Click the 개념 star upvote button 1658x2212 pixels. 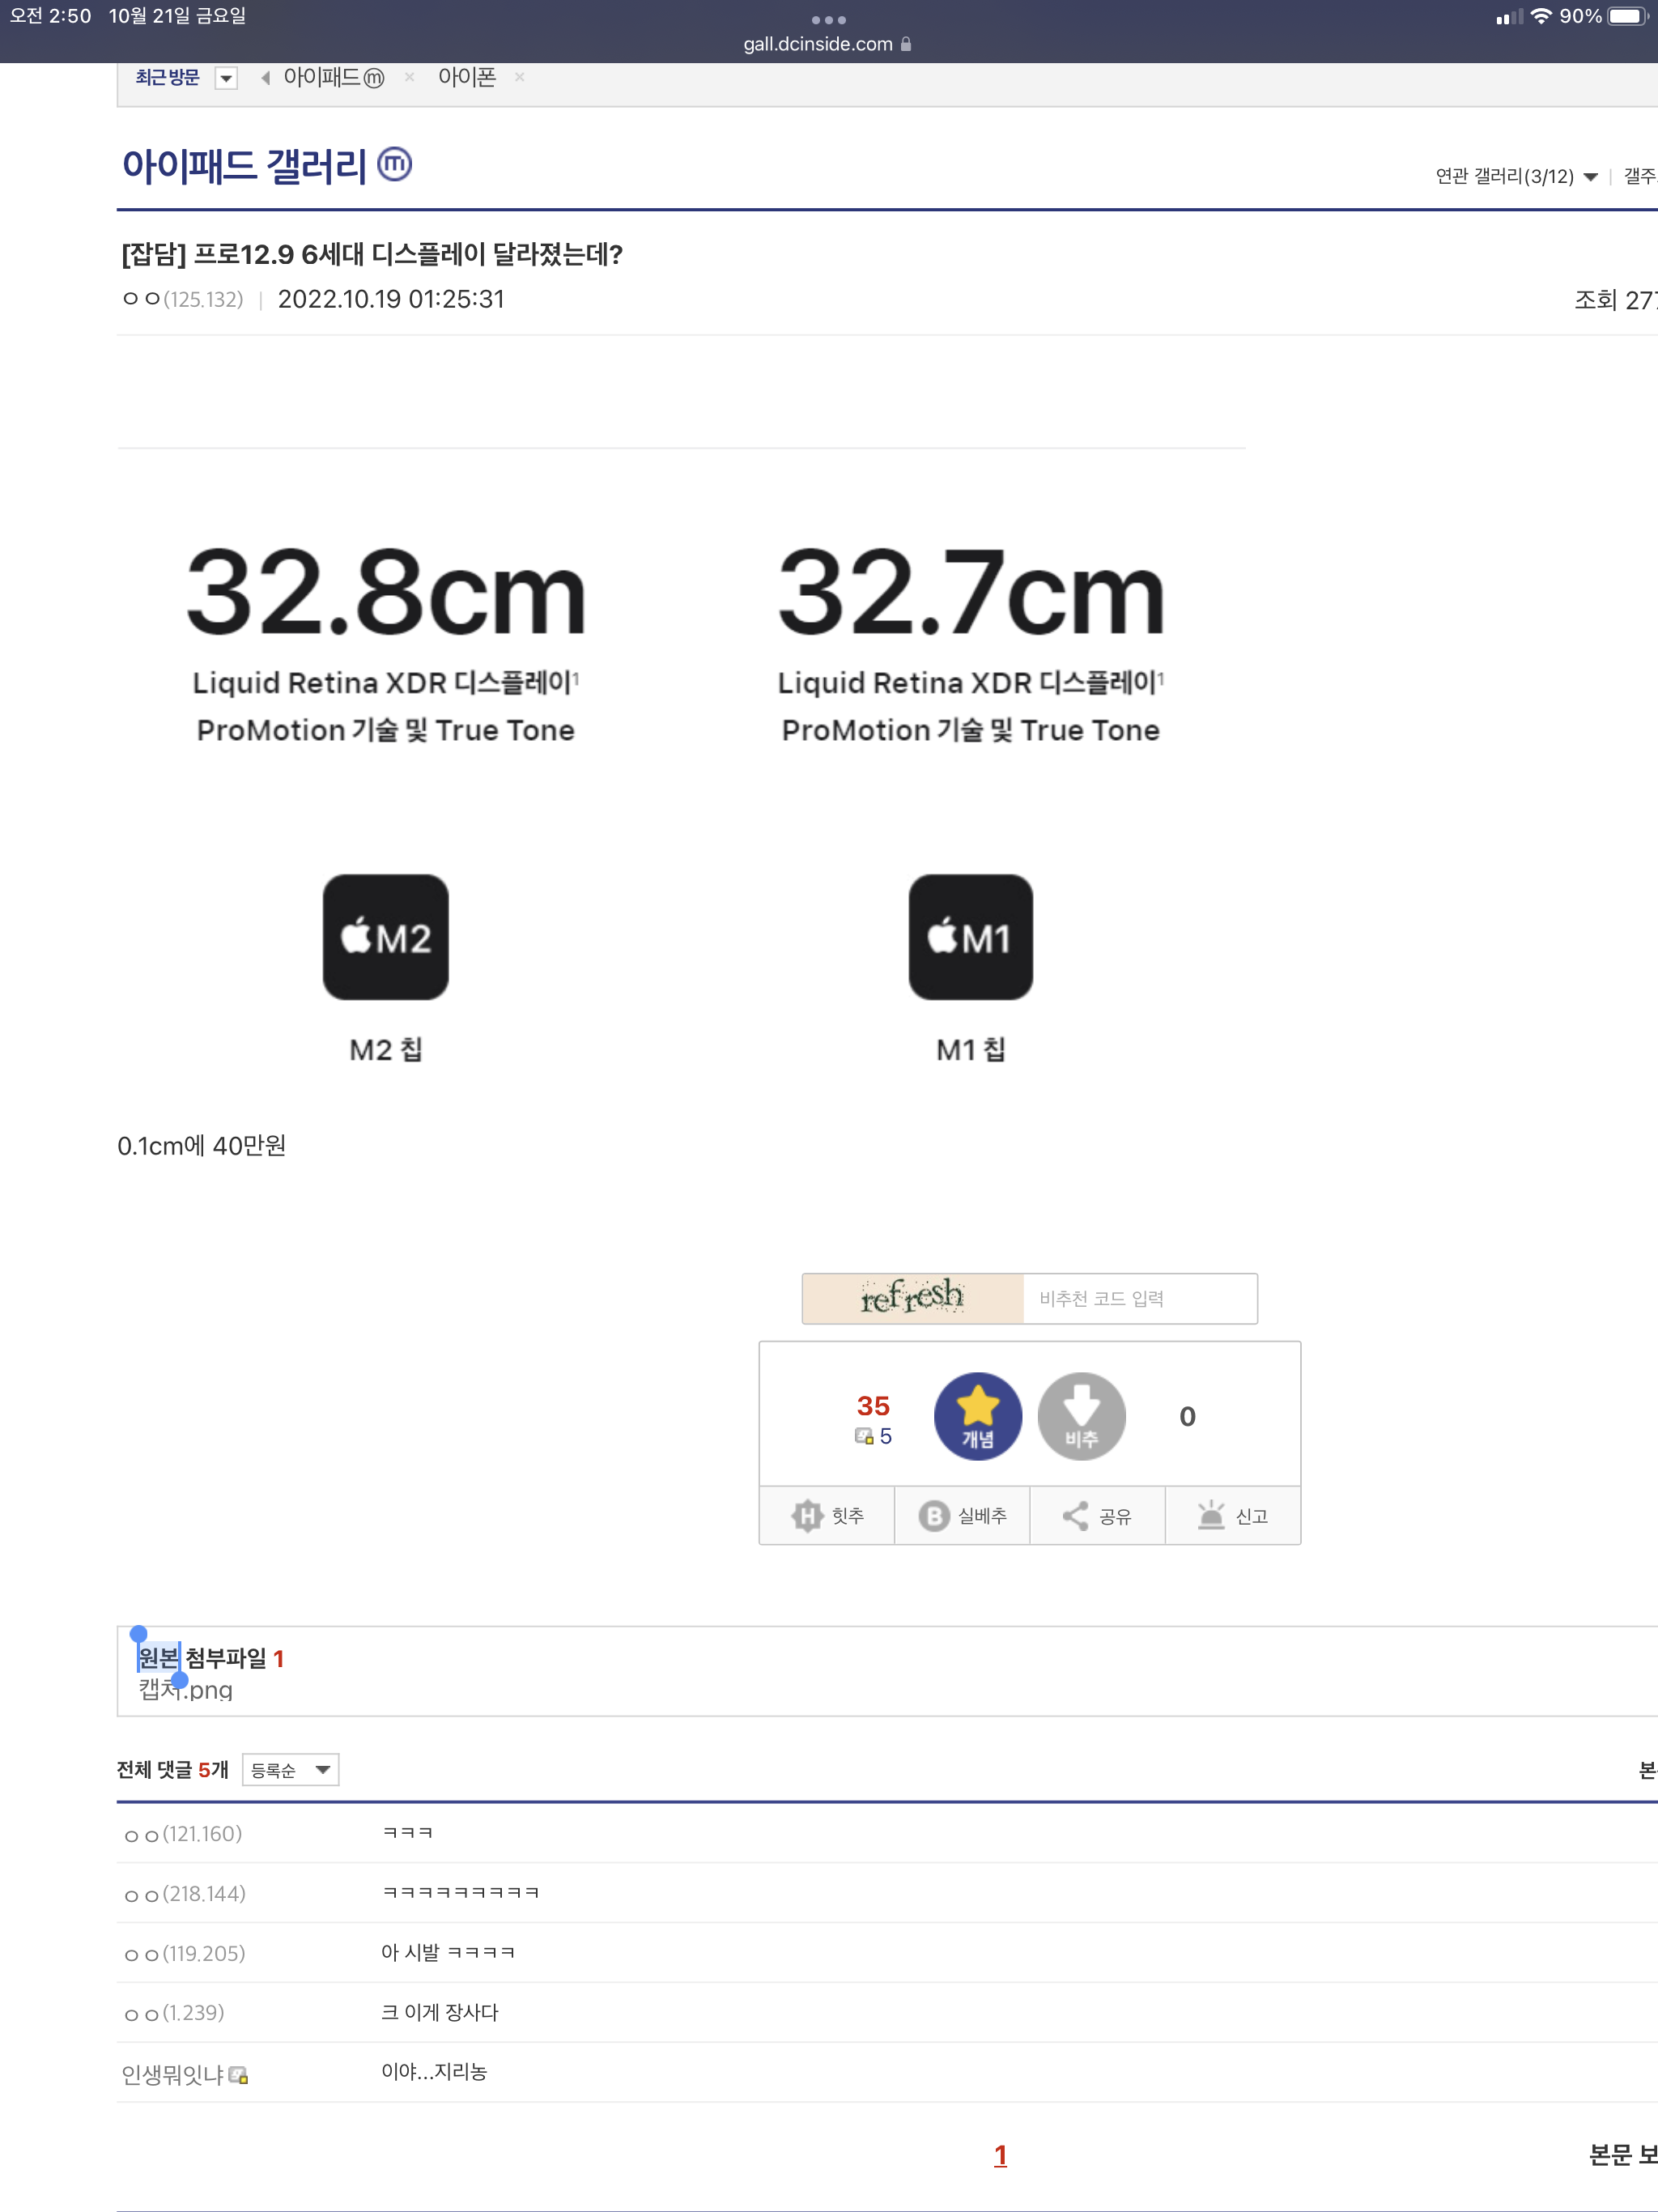pyautogui.click(x=977, y=1415)
